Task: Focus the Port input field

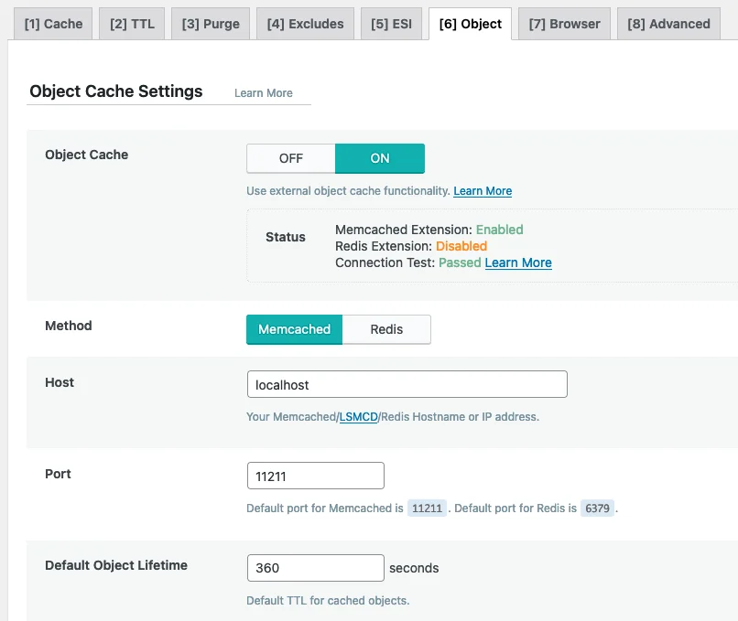Action: 315,476
